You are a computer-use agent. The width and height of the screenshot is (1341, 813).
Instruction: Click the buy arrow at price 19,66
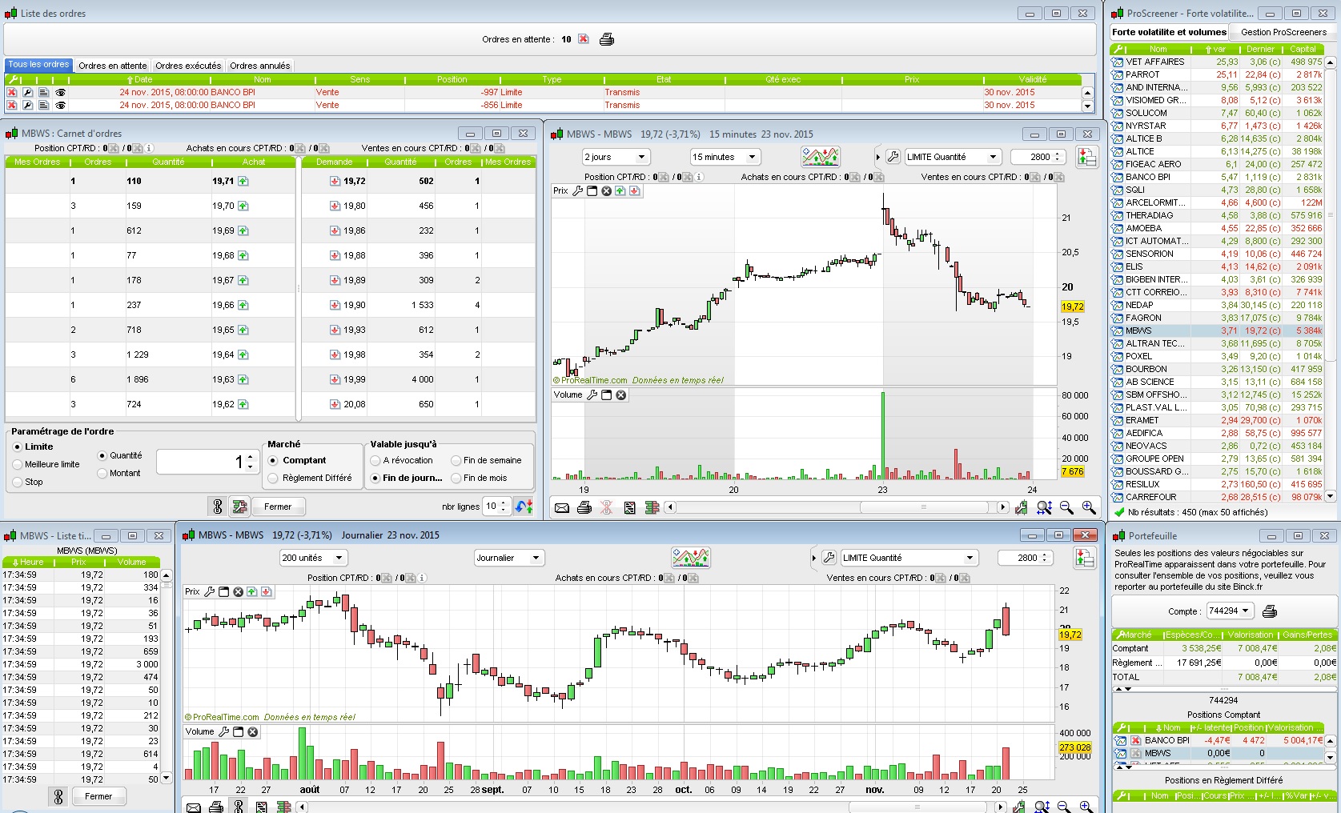pyautogui.click(x=243, y=306)
